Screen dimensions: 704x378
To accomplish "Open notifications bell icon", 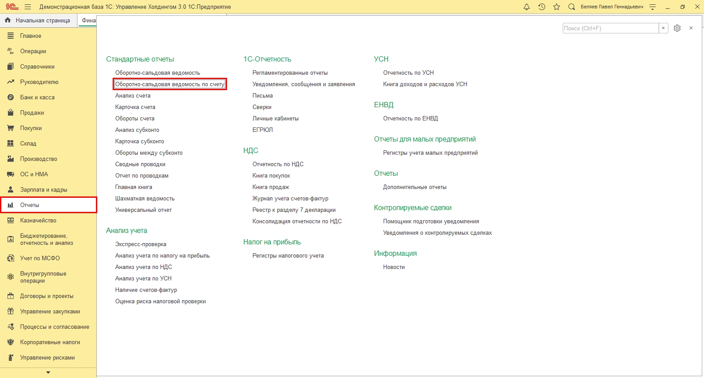I will (x=527, y=7).
